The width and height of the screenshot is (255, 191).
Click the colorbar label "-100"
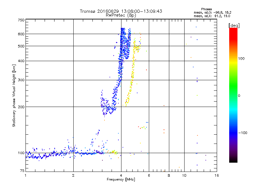[x=243, y=133]
